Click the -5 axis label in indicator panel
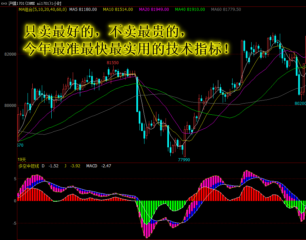This screenshot has width=306, height=240. tap(14, 223)
